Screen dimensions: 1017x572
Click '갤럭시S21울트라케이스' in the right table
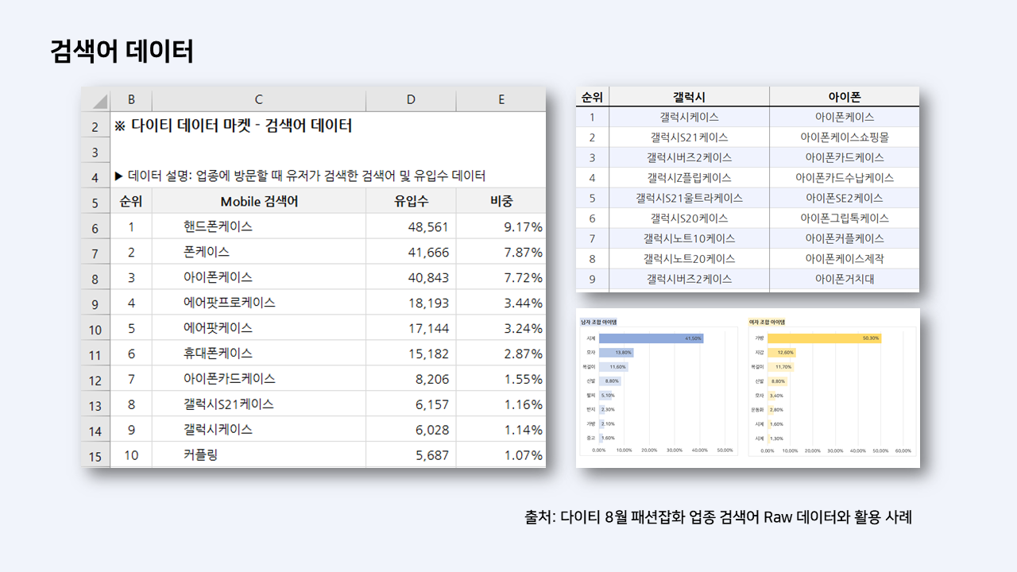(x=689, y=198)
